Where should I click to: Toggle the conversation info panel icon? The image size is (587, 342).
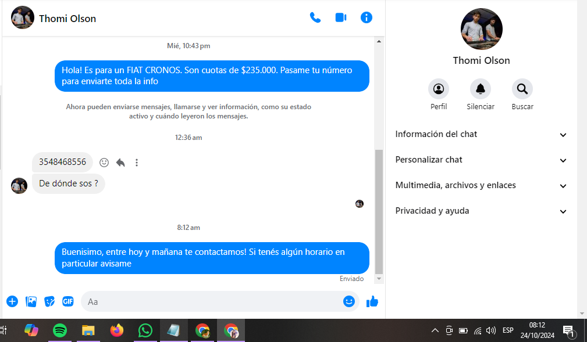click(x=366, y=17)
